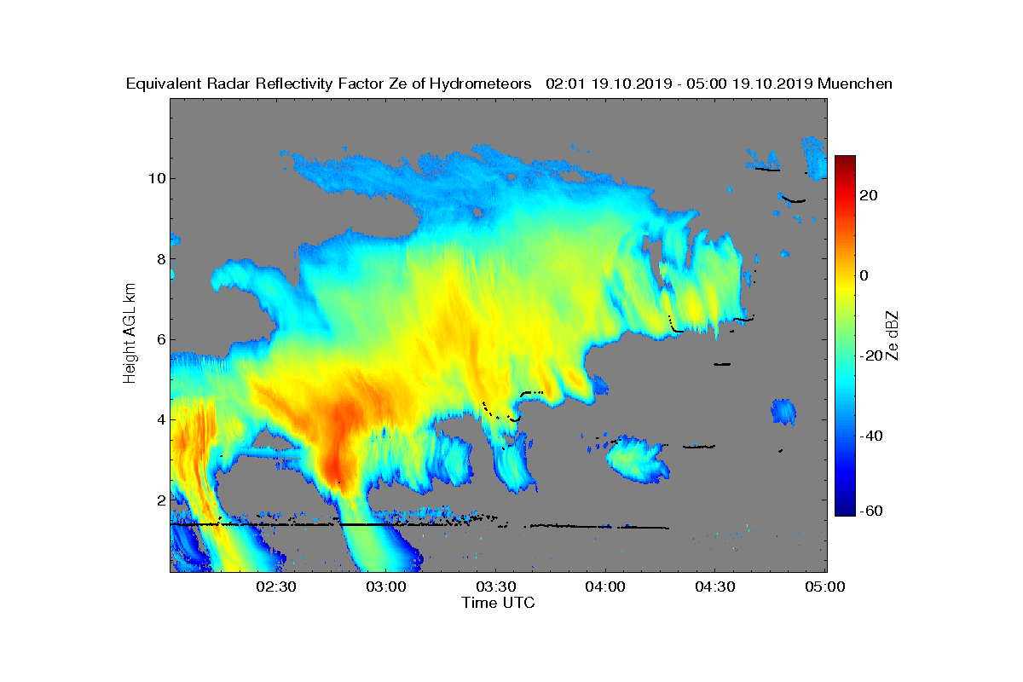Image resolution: width=1023 pixels, height=682 pixels.
Task: Click the small isolated blue cloud near 04:50
Action: coord(783,412)
